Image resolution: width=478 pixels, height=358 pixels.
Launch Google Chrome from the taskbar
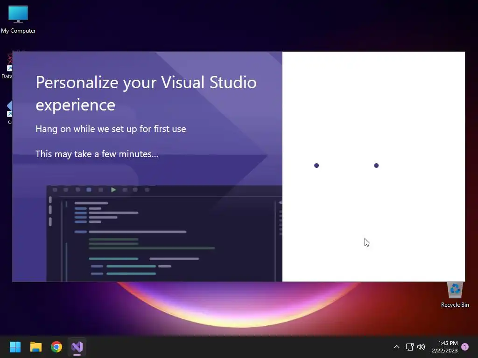tap(56, 347)
